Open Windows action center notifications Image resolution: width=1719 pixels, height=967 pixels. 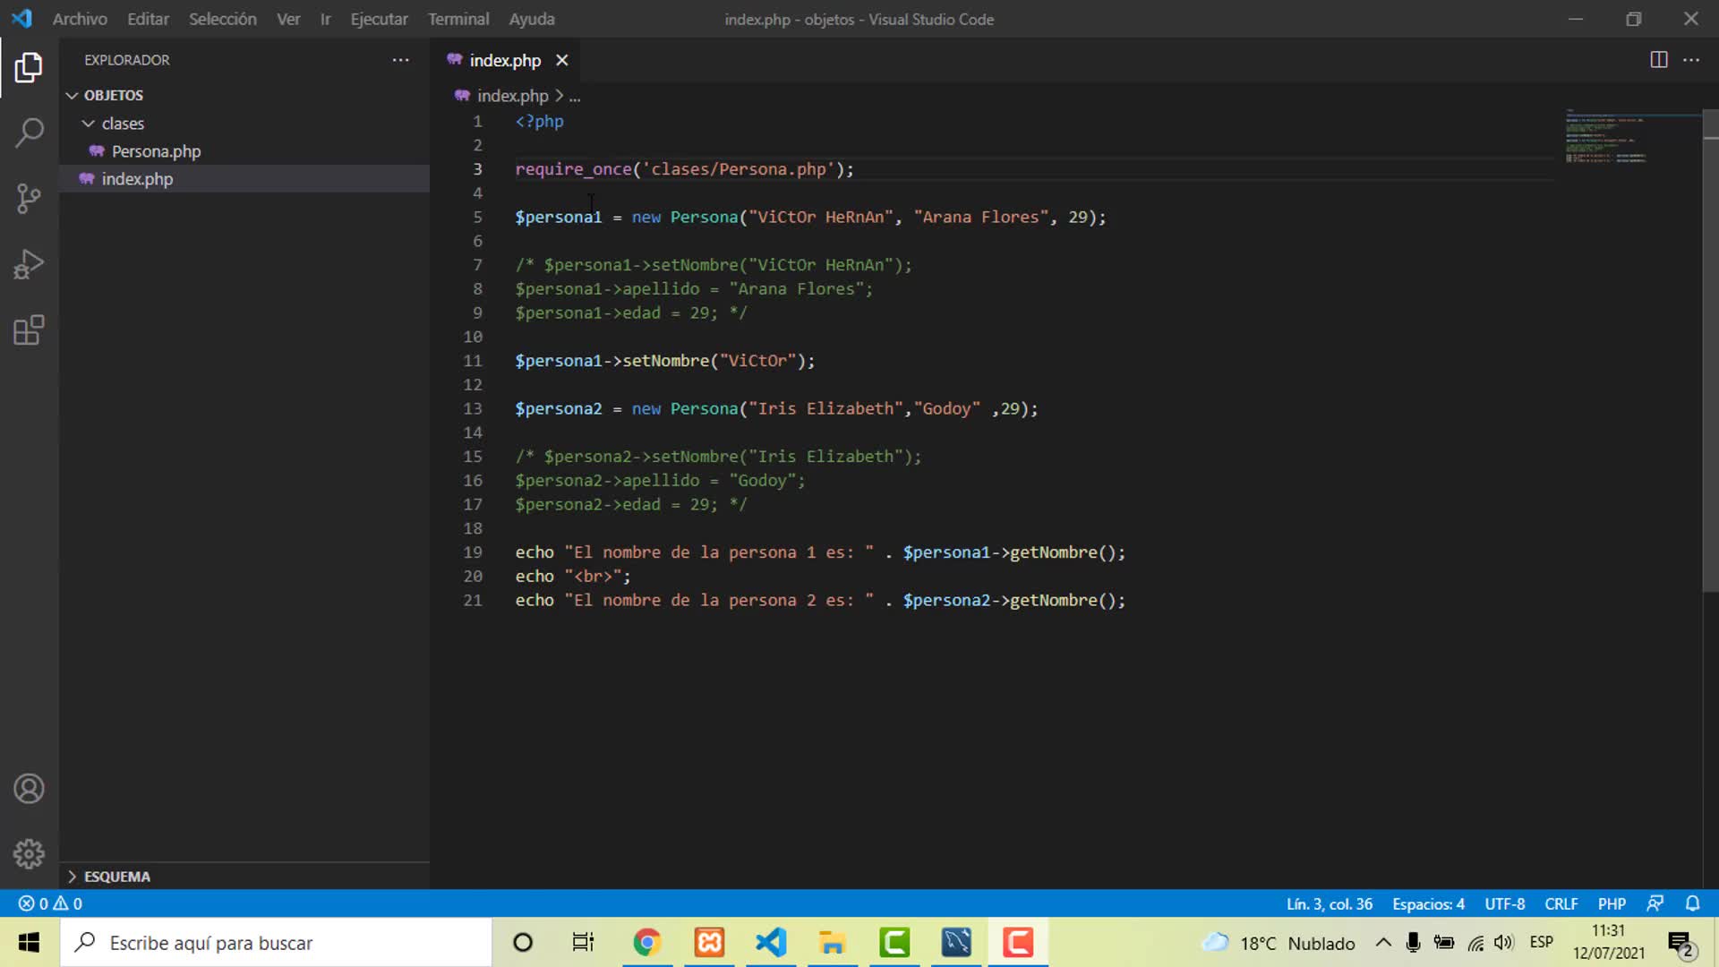(1681, 943)
